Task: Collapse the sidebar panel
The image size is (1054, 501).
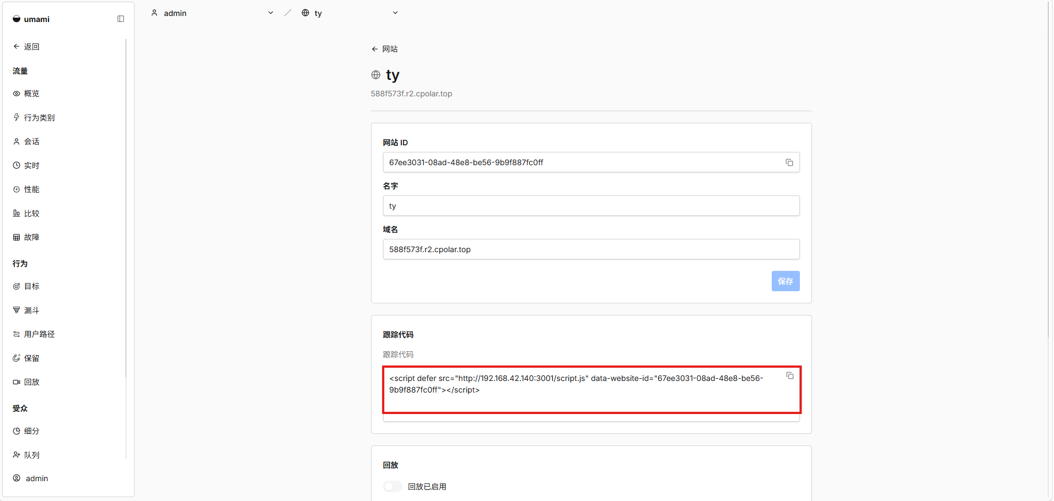Action: pyautogui.click(x=121, y=19)
